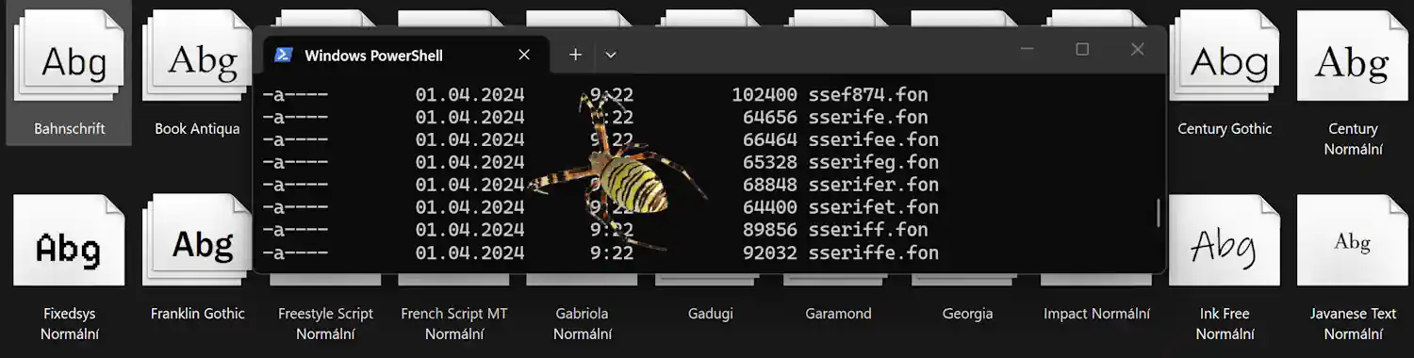This screenshot has width=1414, height=358.
Task: Select the Gadugi font label
Action: 711,314
